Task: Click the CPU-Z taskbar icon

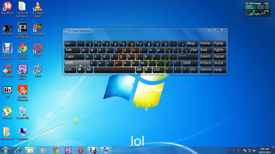Action: pos(68,150)
